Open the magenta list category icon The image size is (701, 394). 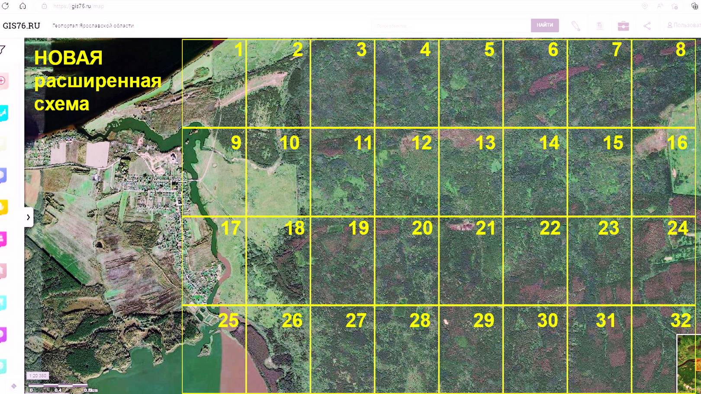tap(3, 239)
